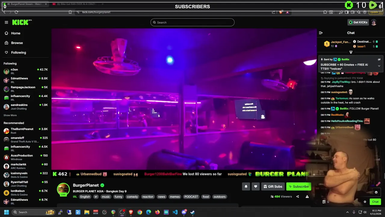Open File Explorer from taskbar
Viewport: 385px width, 217px height.
click(x=87, y=212)
